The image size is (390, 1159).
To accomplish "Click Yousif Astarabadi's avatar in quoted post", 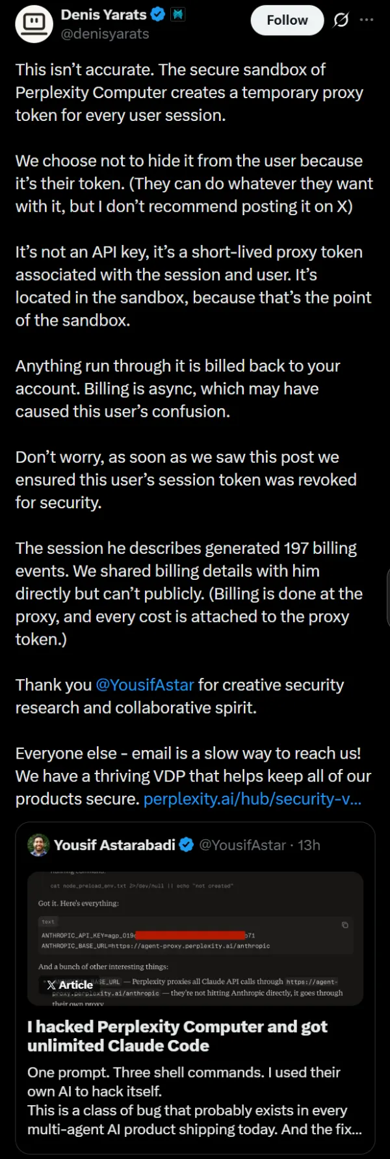I will point(39,845).
